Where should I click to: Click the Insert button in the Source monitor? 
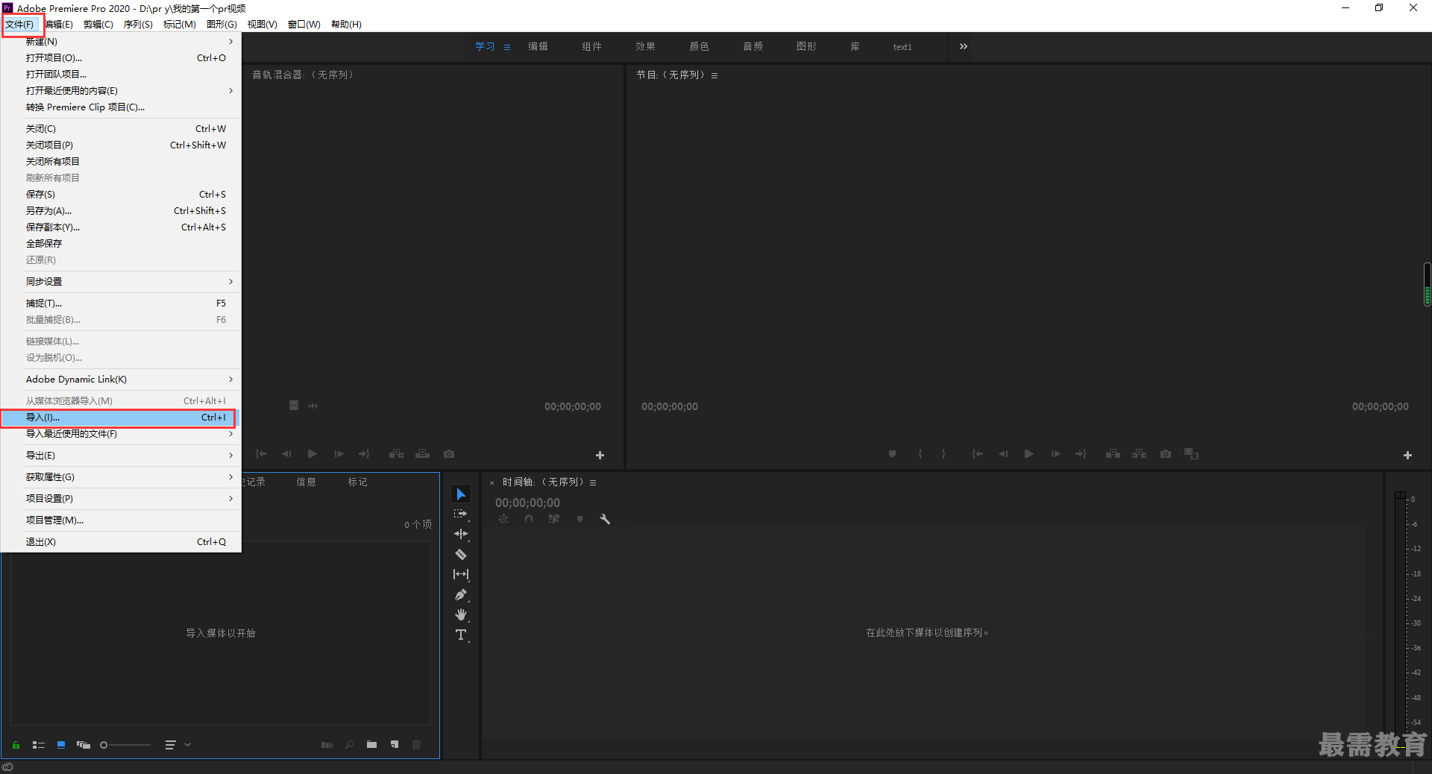[x=396, y=454]
